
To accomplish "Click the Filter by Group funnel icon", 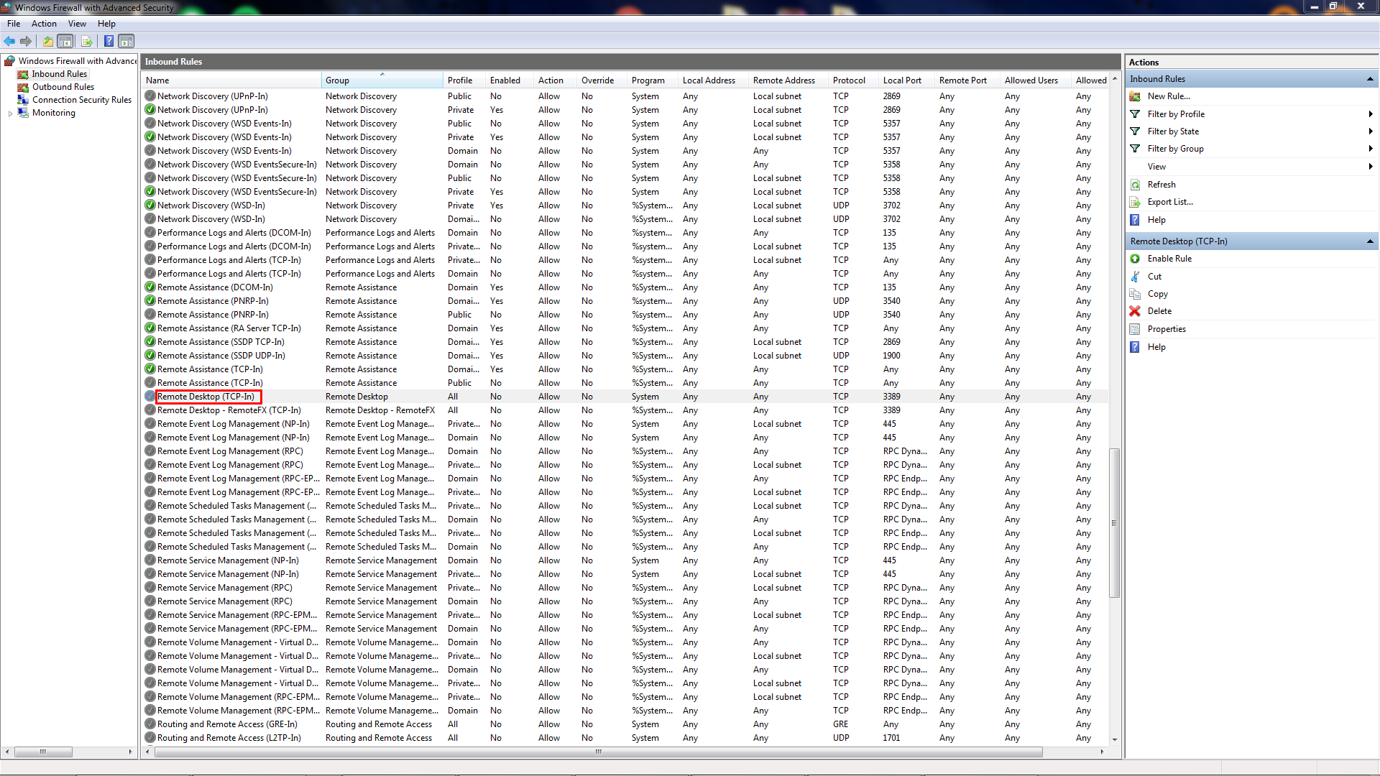I will click(x=1135, y=149).
